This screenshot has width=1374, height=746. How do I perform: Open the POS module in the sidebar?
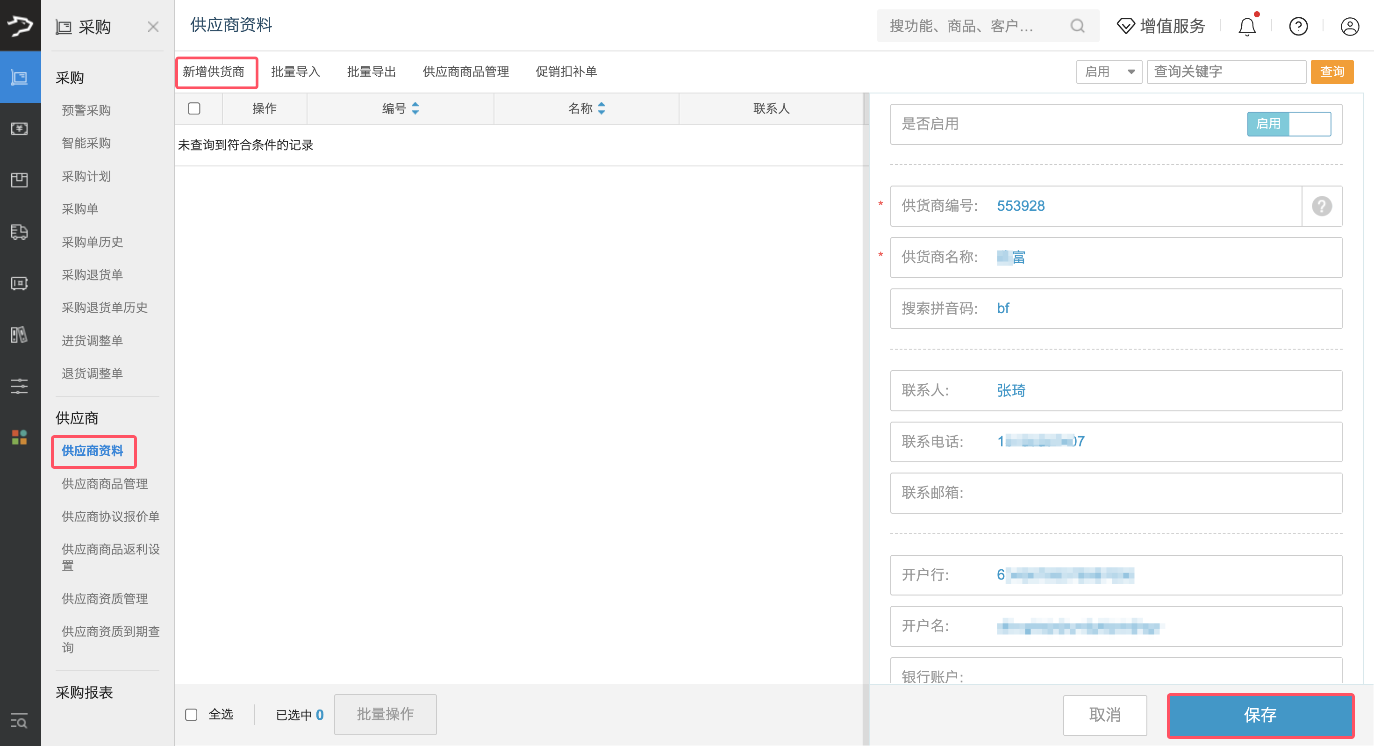click(20, 283)
